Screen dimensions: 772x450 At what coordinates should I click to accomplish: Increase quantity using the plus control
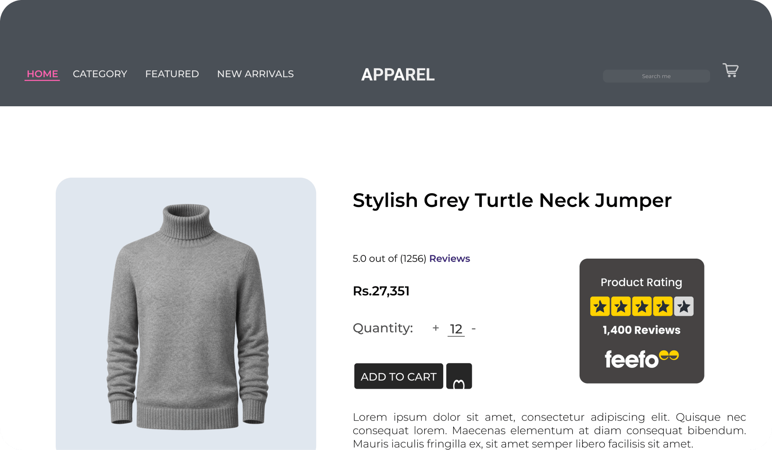pyautogui.click(x=435, y=328)
